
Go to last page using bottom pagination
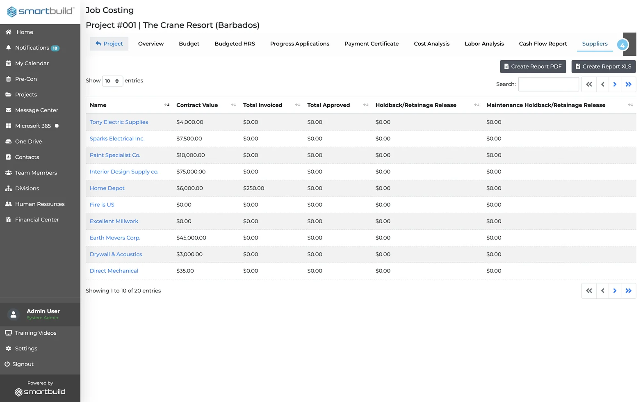tap(629, 291)
